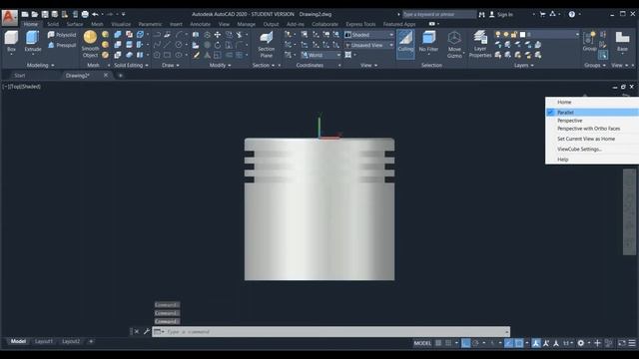Open the Visualize ribbon tab

coord(121,24)
